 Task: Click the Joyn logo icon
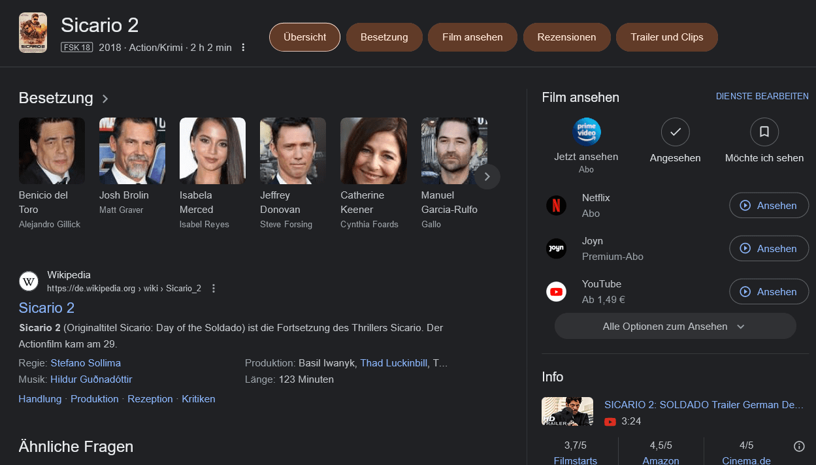click(x=556, y=249)
